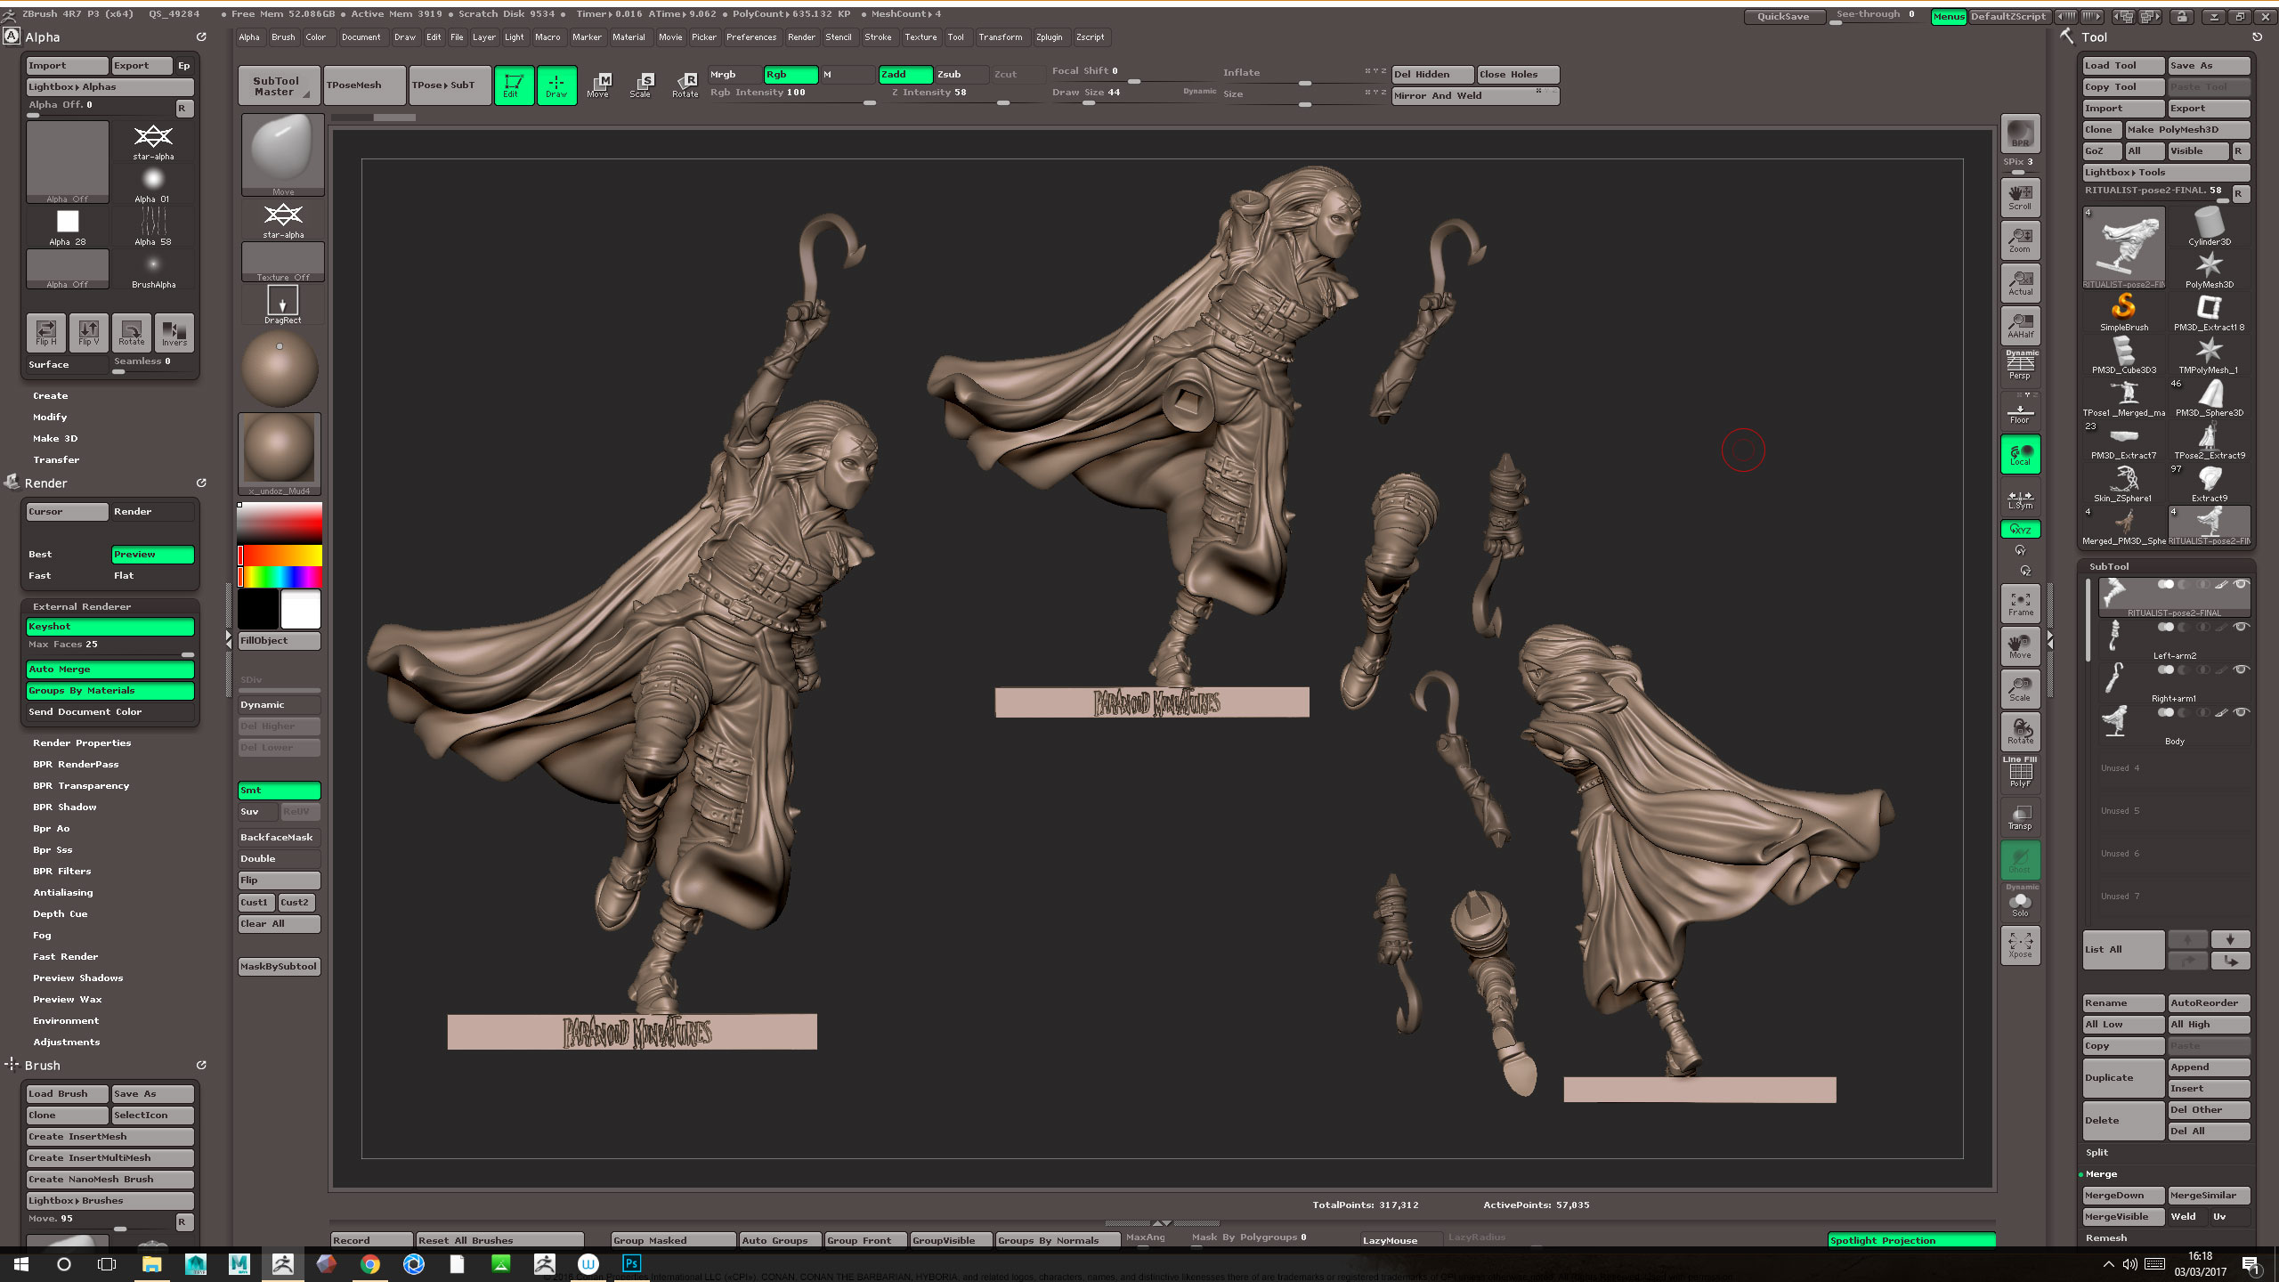Select the Scroll canvas icon
This screenshot has height=1282, width=2279.
2020,197
